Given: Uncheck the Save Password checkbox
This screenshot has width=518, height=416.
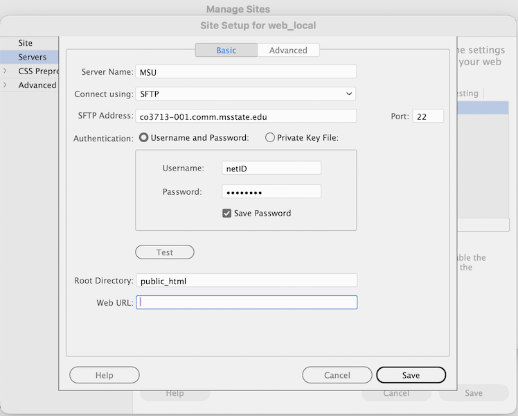Looking at the screenshot, I should coord(226,214).
